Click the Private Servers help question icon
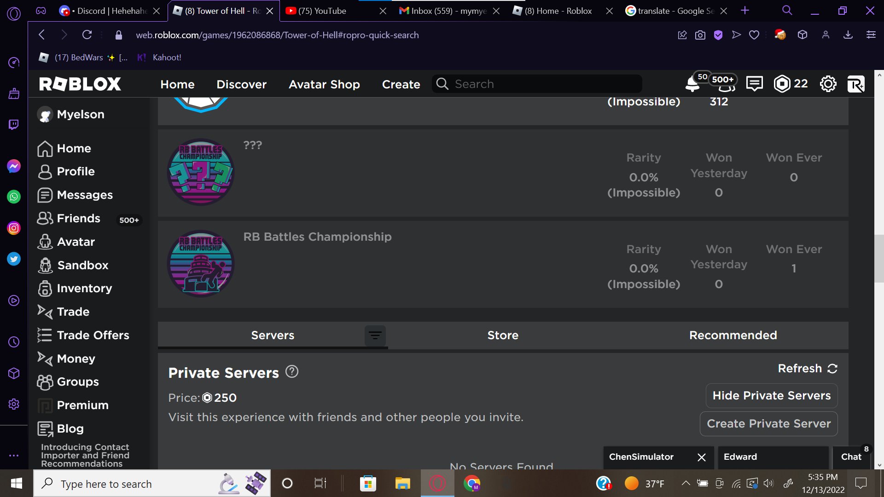This screenshot has width=884, height=497. pyautogui.click(x=292, y=371)
